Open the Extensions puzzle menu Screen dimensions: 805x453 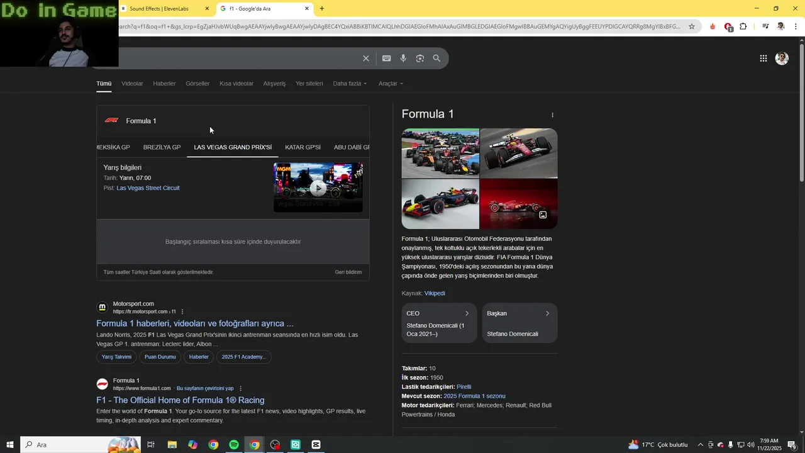tap(743, 26)
